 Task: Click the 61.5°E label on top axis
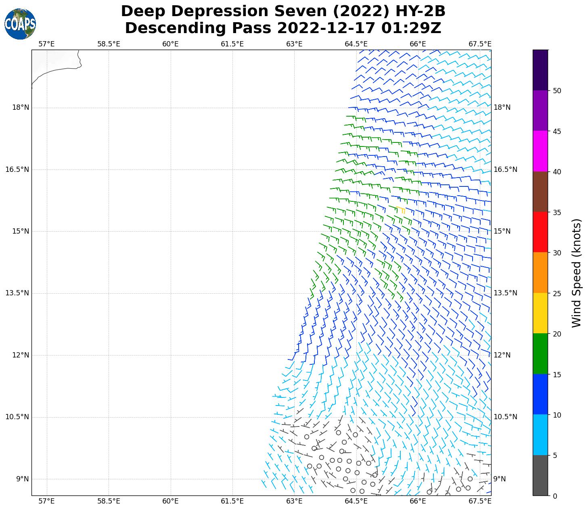coord(232,44)
